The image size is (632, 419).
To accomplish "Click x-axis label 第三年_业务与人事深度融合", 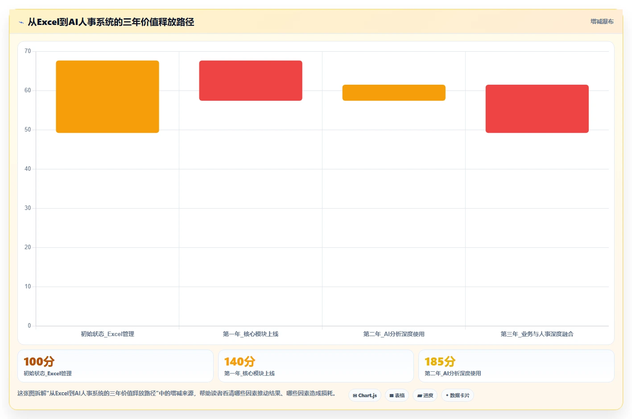I will (537, 334).
